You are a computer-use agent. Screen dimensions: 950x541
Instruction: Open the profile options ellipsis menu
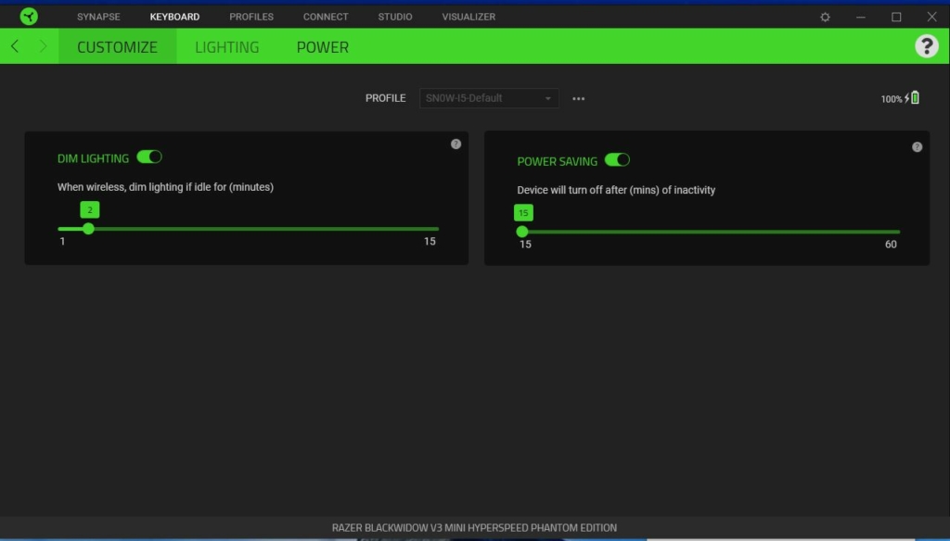click(579, 98)
